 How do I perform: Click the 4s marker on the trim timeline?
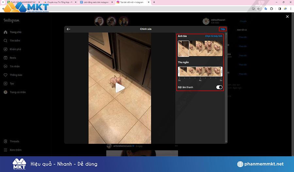click(200, 80)
